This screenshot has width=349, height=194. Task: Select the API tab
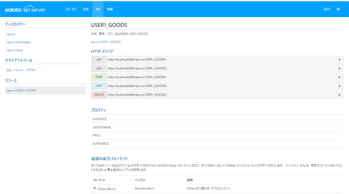point(98,9)
